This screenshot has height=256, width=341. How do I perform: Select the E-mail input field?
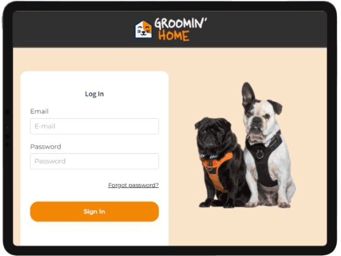tap(94, 126)
